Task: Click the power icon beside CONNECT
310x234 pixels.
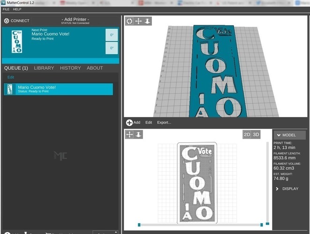Action: [7, 21]
